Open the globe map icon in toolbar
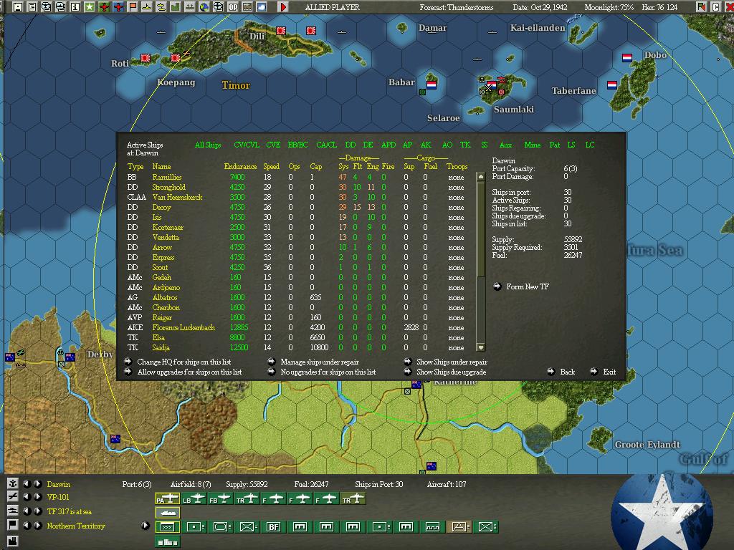 [x=204, y=7]
